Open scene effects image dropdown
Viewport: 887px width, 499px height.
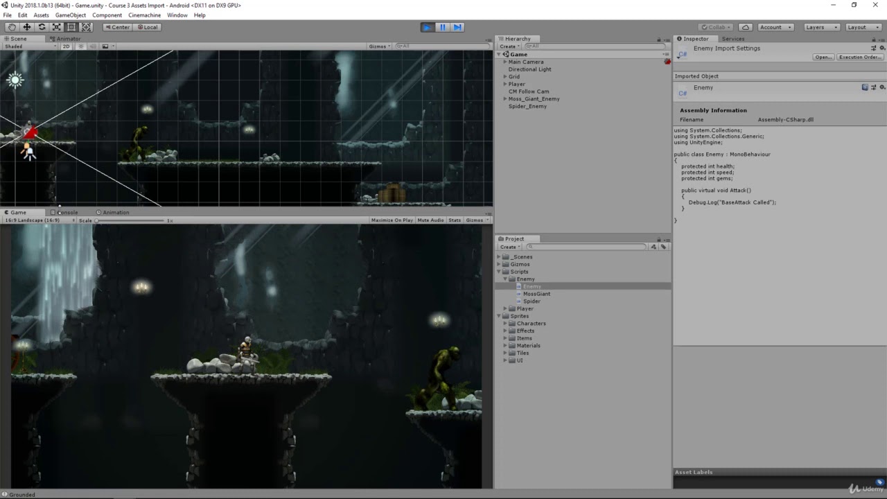(x=107, y=46)
